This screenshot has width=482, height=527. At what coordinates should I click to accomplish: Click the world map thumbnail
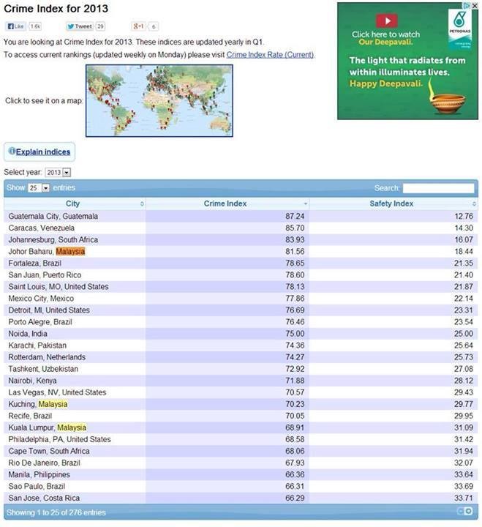tap(159, 100)
